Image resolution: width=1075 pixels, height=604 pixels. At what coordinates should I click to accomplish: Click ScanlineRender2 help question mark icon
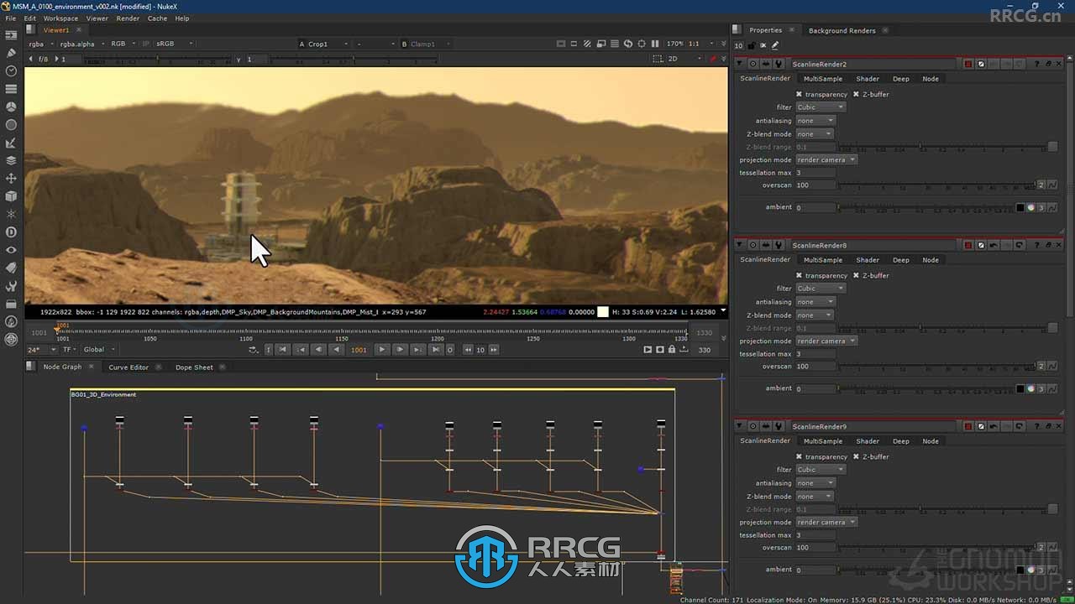click(1036, 64)
